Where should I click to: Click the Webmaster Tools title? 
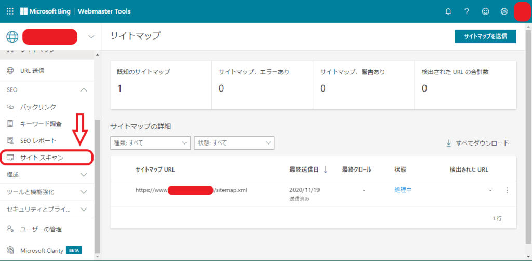pos(104,11)
